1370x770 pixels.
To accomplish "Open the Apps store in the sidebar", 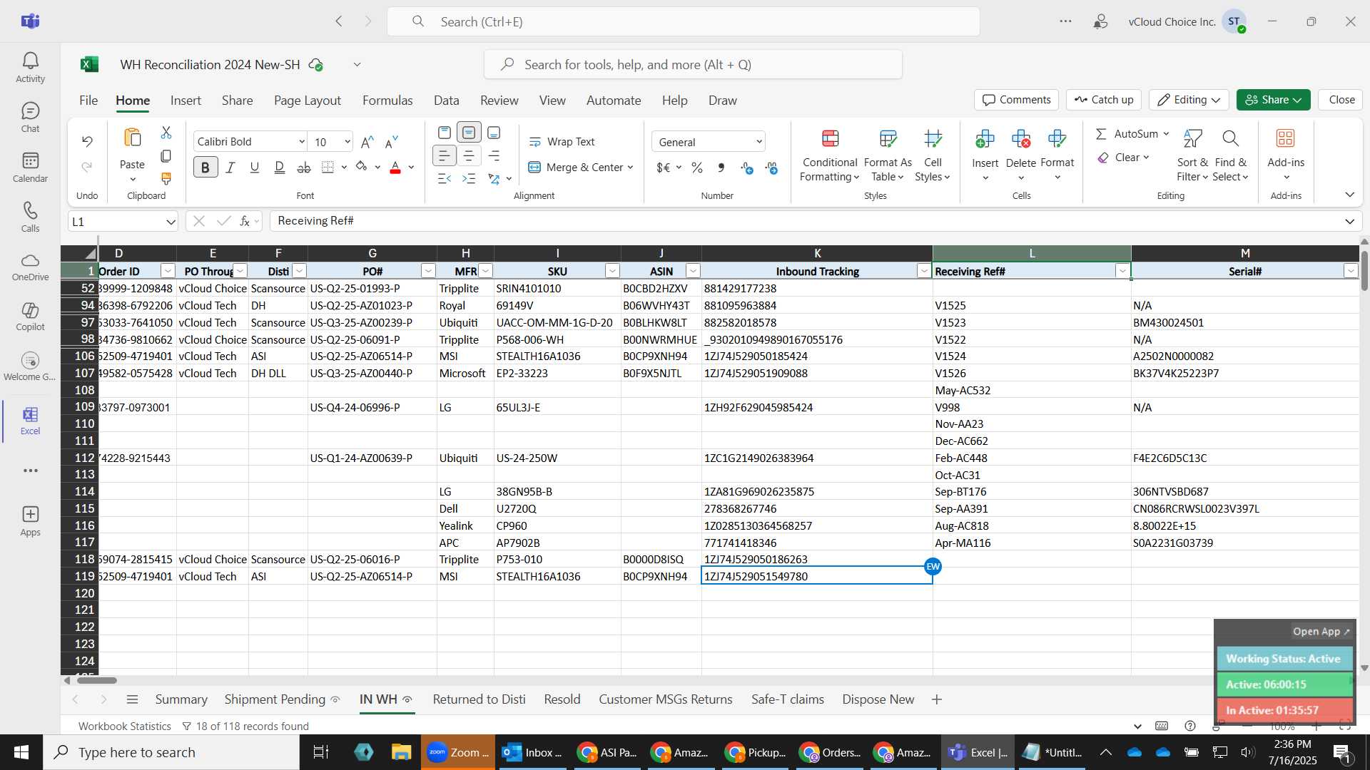I will tap(30, 520).
